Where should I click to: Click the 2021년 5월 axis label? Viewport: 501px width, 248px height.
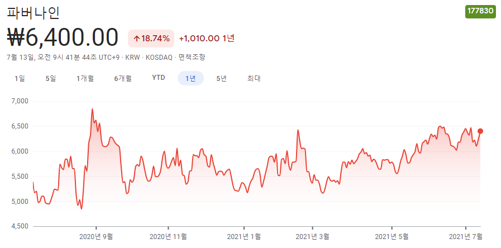click(392, 237)
